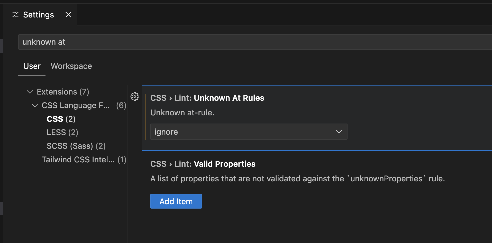Viewport: 492px width, 243px height.
Task: Collapse the CSS Language Features chevron
Action: coord(35,105)
